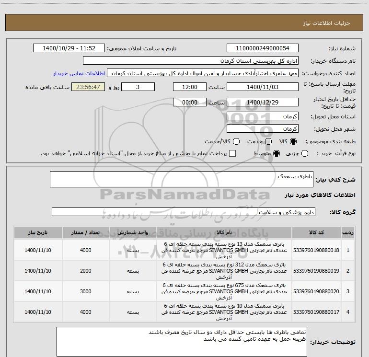This screenshot has height=357, width=369.
Task: Click the delivery province field کرمان
Action: tap(263, 116)
